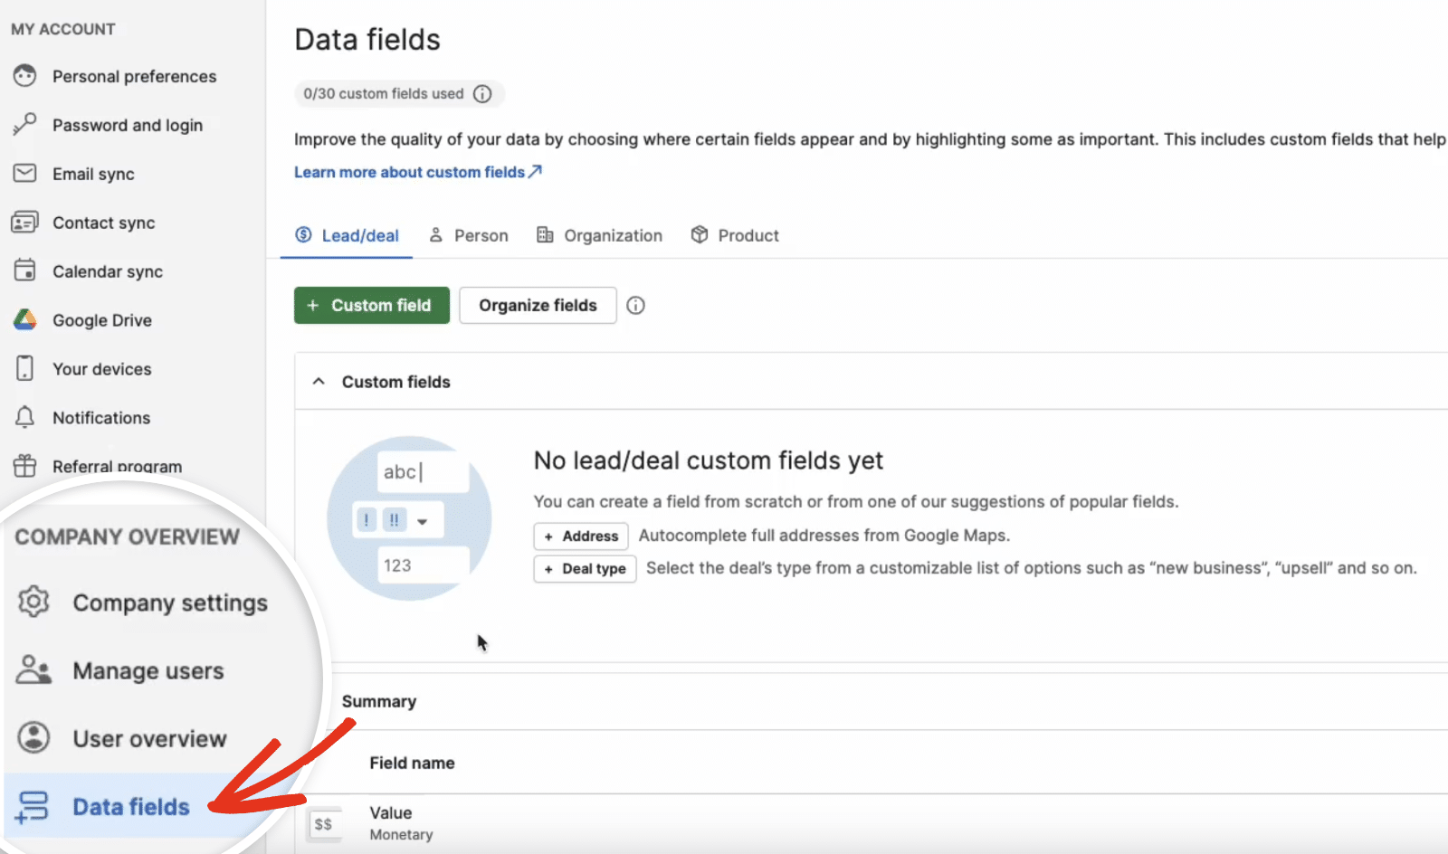
Task: Click the Google Drive logo icon
Action: point(25,319)
